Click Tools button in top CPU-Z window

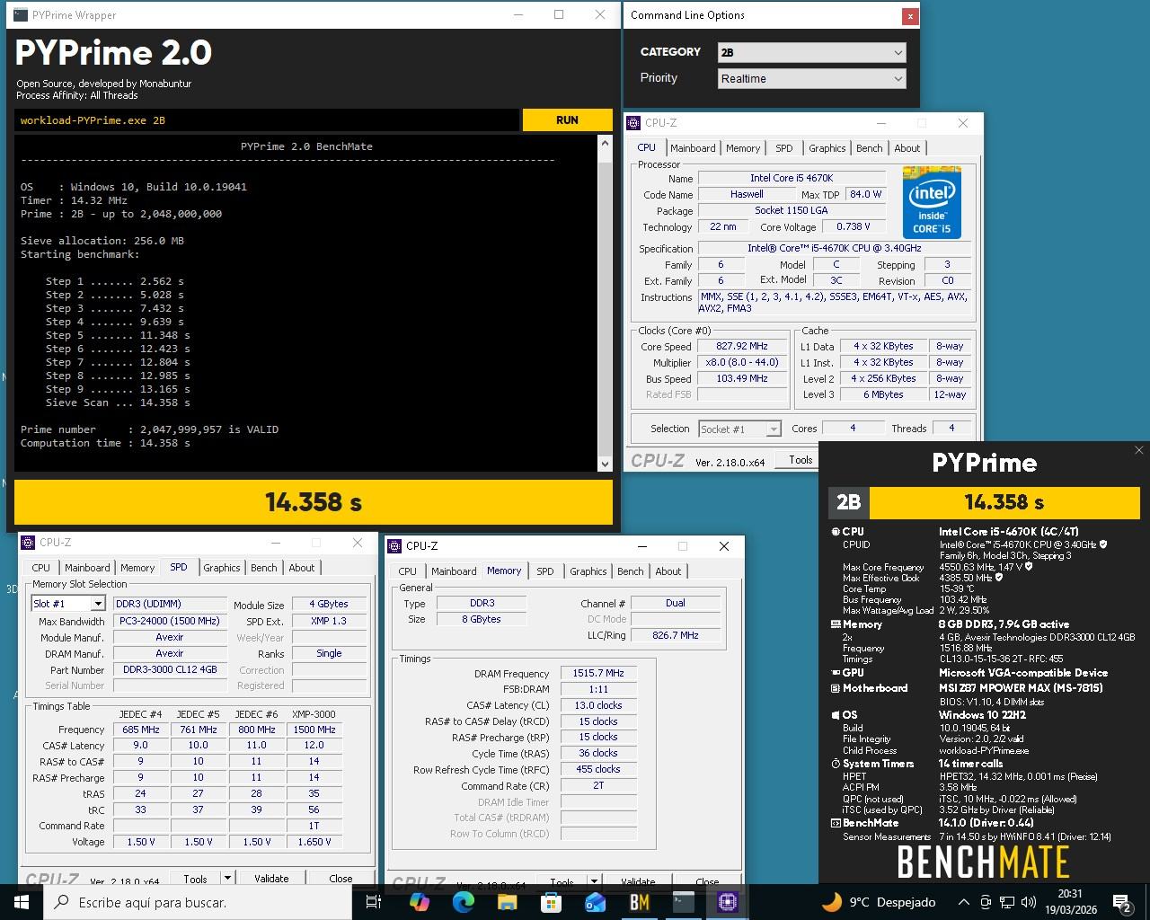(801, 460)
